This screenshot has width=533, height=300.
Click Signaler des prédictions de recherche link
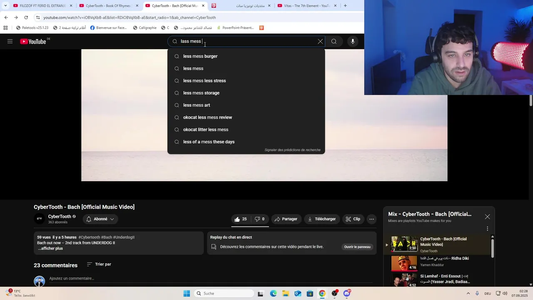292,150
